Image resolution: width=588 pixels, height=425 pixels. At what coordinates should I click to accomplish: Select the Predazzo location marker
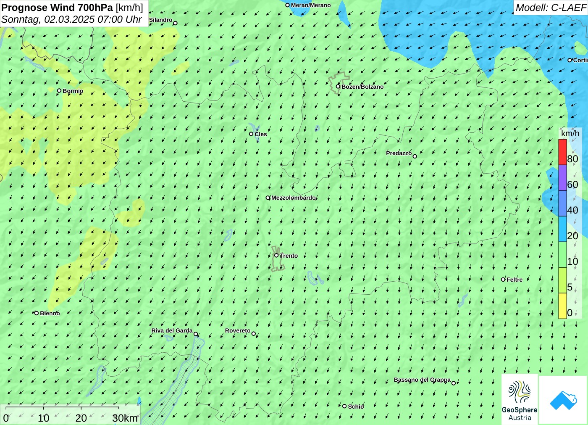pyautogui.click(x=415, y=156)
